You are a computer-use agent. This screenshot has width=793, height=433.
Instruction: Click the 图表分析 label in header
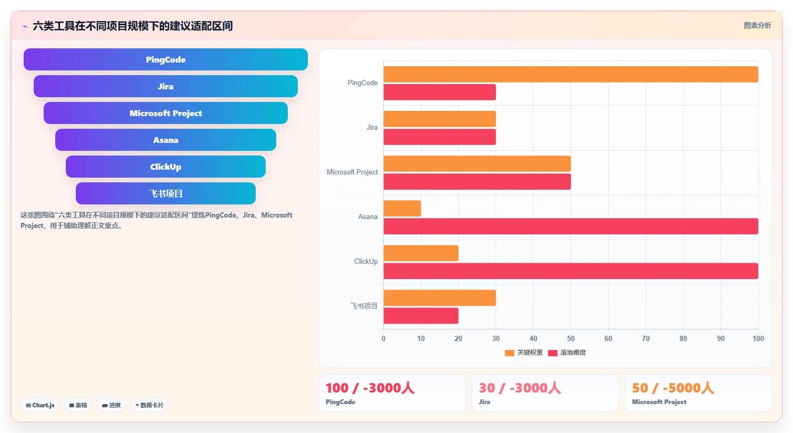point(757,25)
